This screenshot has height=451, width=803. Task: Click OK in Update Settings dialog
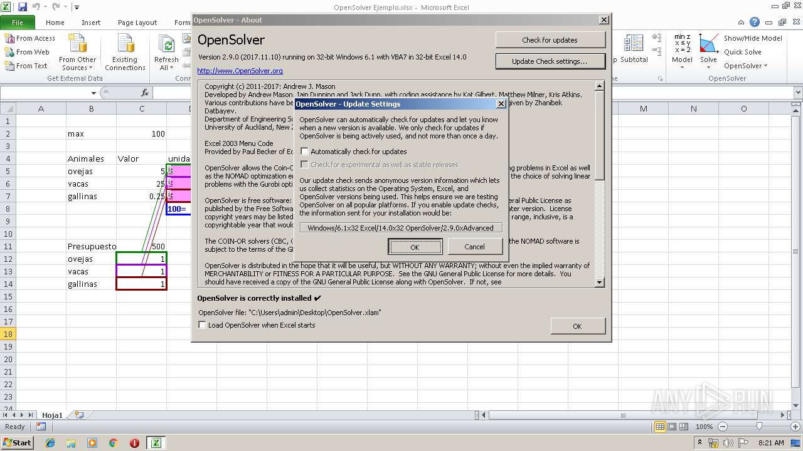[x=415, y=247]
